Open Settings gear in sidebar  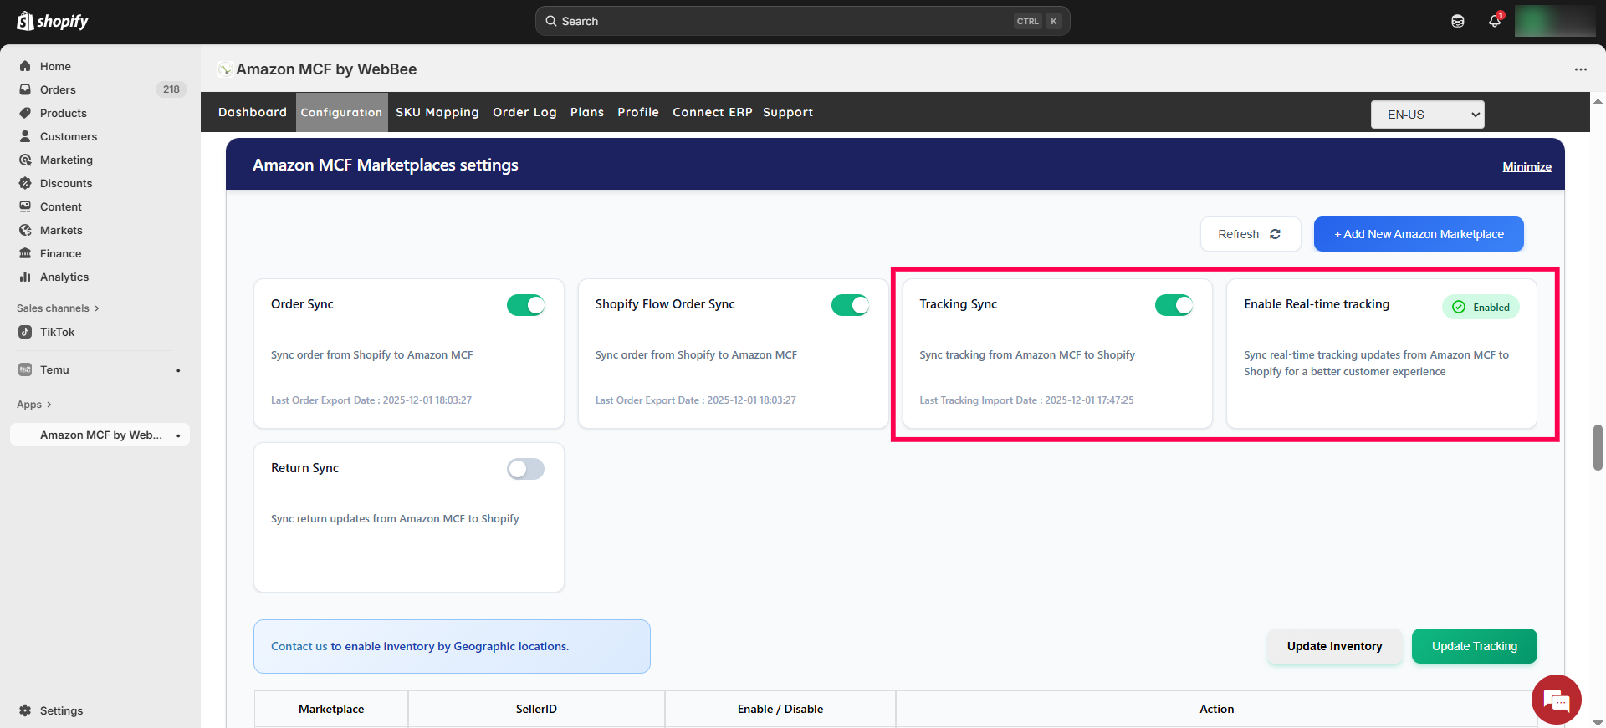point(25,710)
